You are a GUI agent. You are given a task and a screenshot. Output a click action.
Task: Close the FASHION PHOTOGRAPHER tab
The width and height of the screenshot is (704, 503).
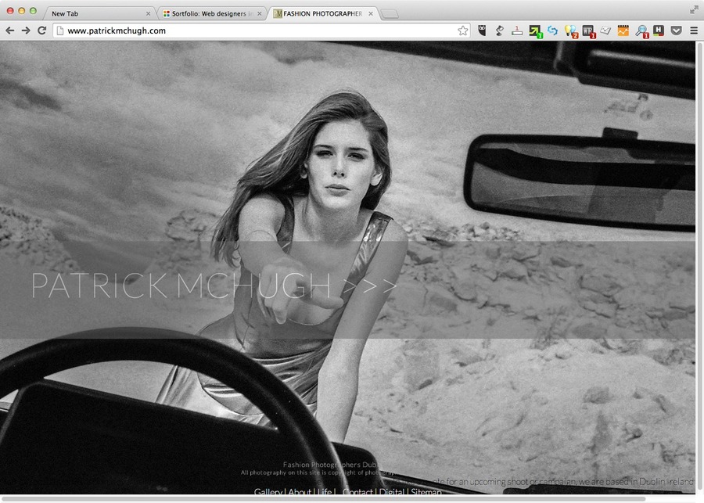(371, 13)
